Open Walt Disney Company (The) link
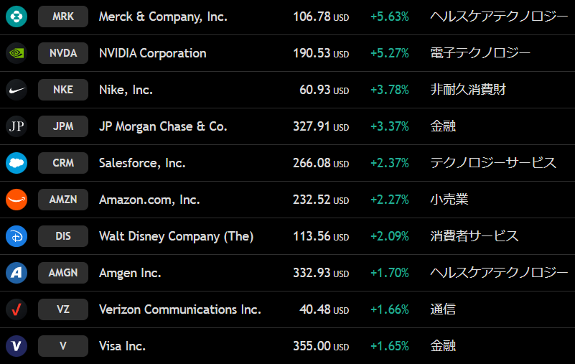This screenshot has width=575, height=364. [176, 236]
